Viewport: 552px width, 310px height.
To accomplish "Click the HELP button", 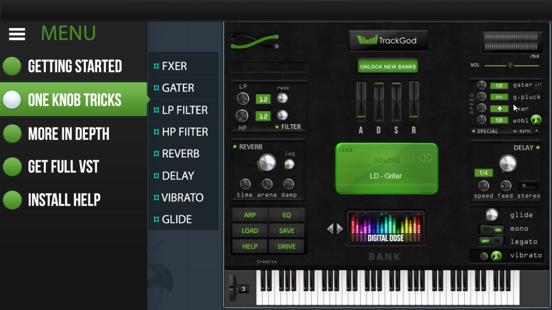I will pos(250,247).
